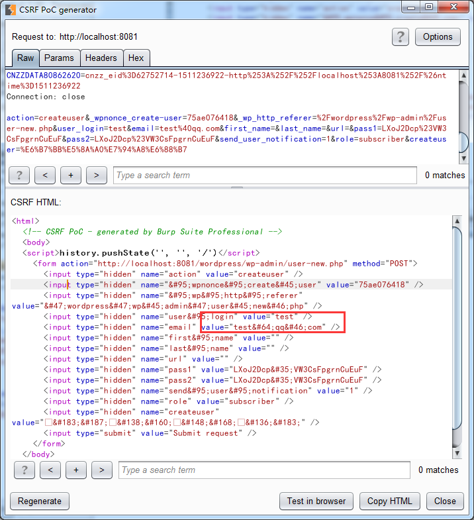Image resolution: width=474 pixels, height=520 pixels.
Task: Click the Copy HTML button
Action: coord(390,501)
